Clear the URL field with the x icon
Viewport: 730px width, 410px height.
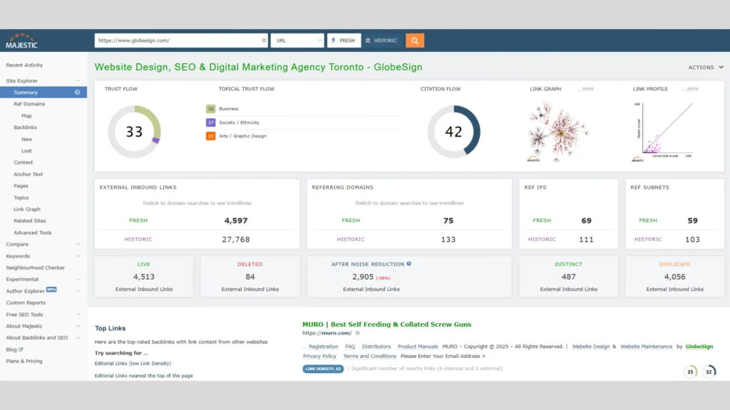pyautogui.click(x=264, y=41)
